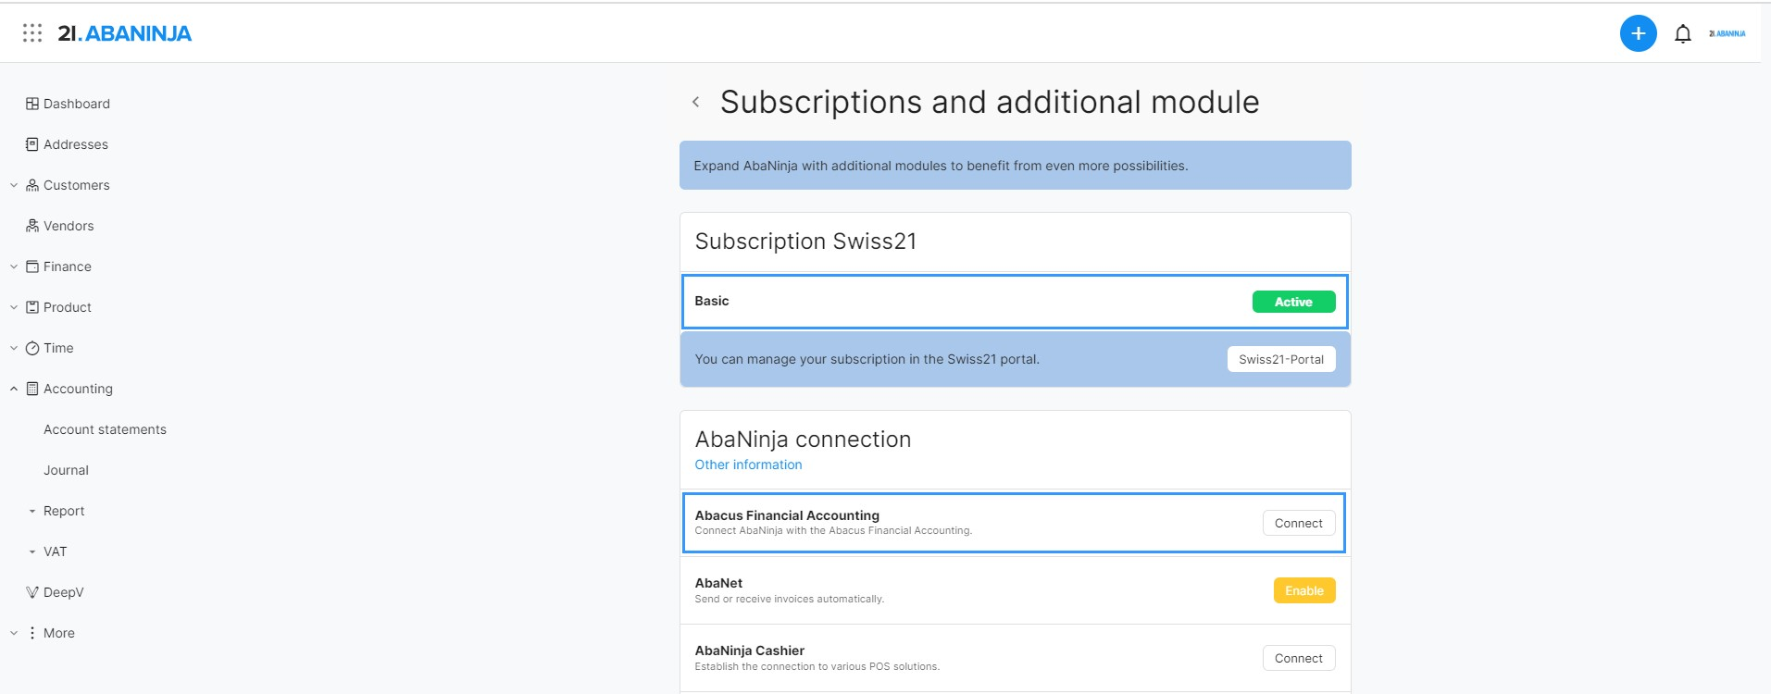Click the Abacus Financial Accounting title
The image size is (1771, 694).
[x=787, y=515]
